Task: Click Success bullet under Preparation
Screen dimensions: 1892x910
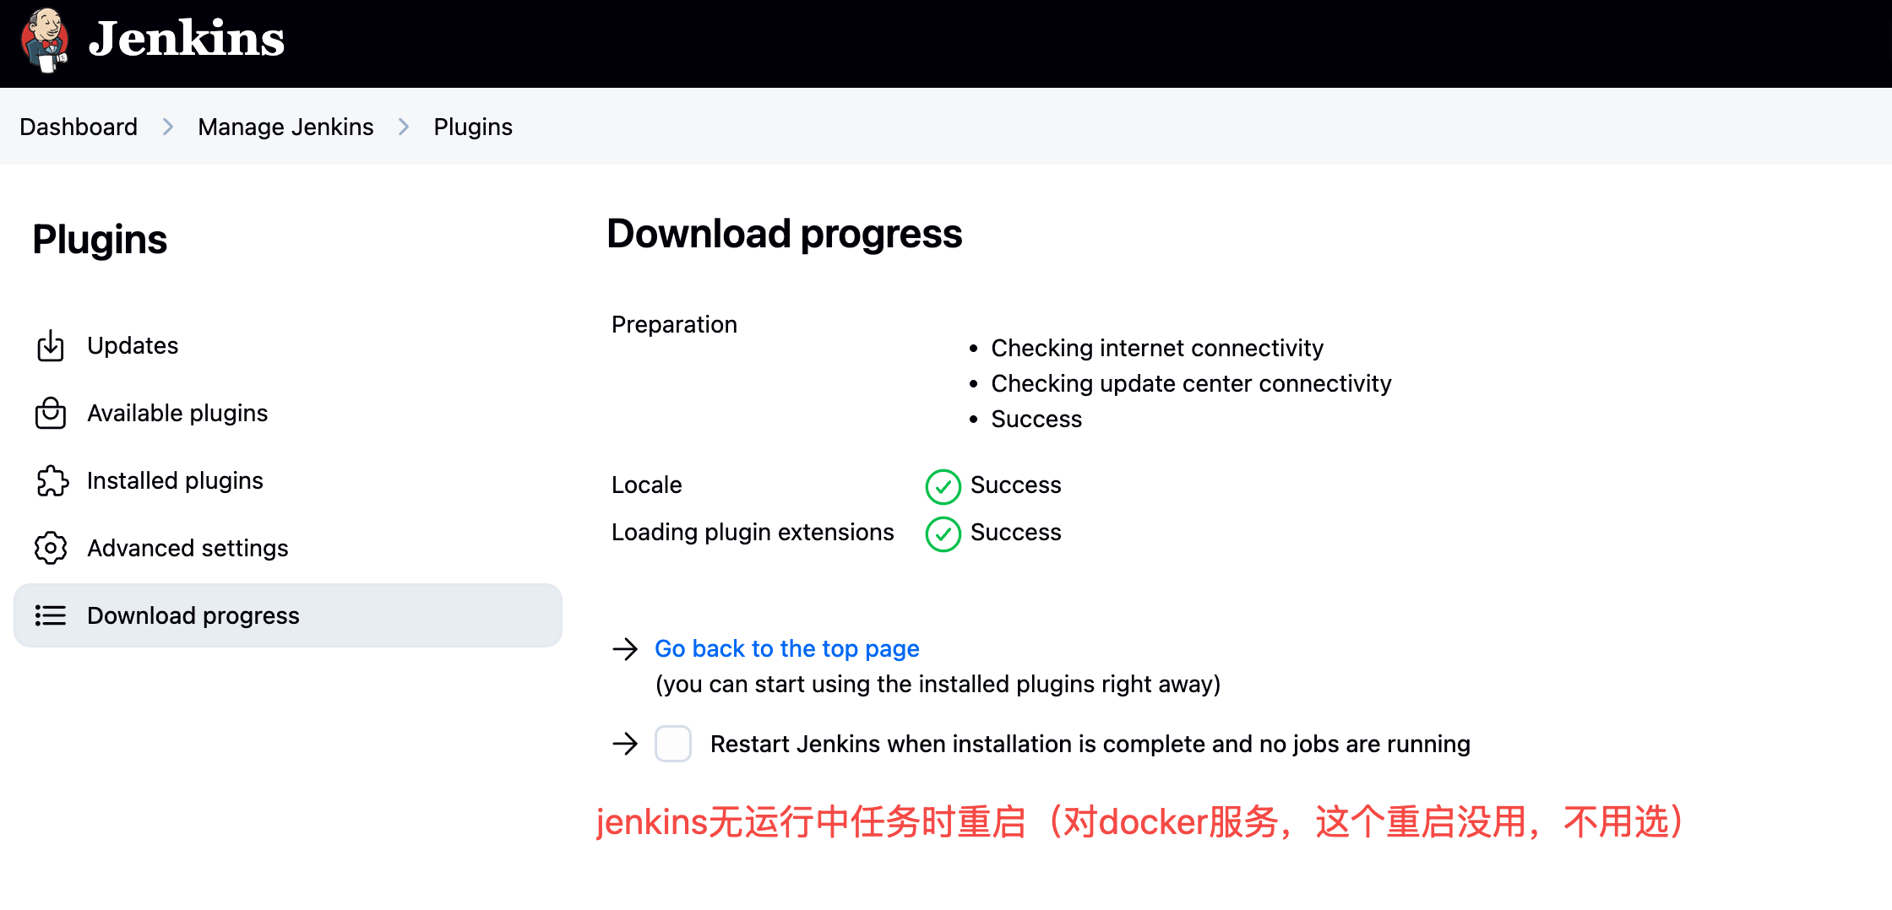Action: tap(1036, 420)
